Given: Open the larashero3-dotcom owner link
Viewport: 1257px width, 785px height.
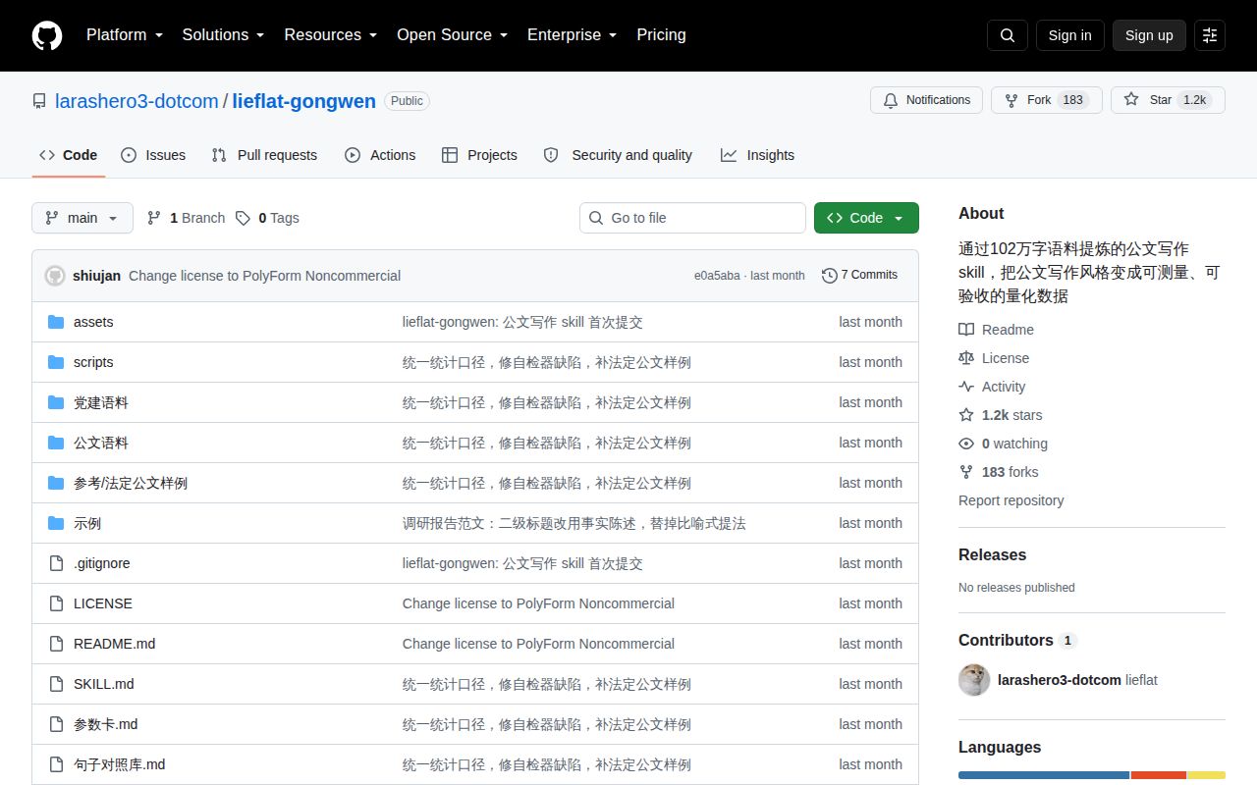Looking at the screenshot, I should tap(137, 101).
